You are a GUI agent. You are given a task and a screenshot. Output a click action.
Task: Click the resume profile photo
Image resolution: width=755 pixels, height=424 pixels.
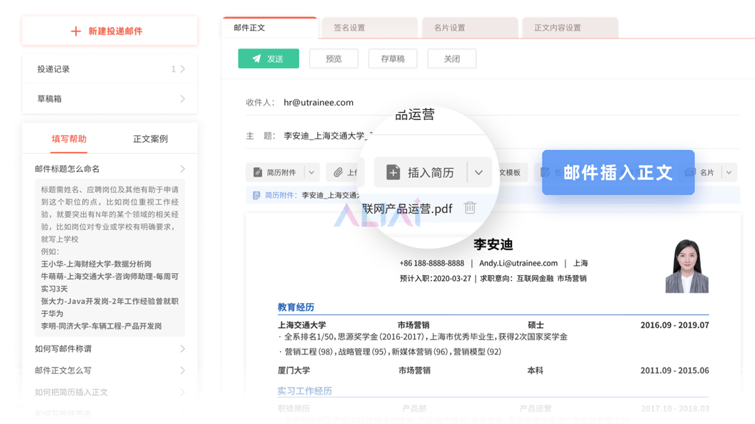pos(686,266)
